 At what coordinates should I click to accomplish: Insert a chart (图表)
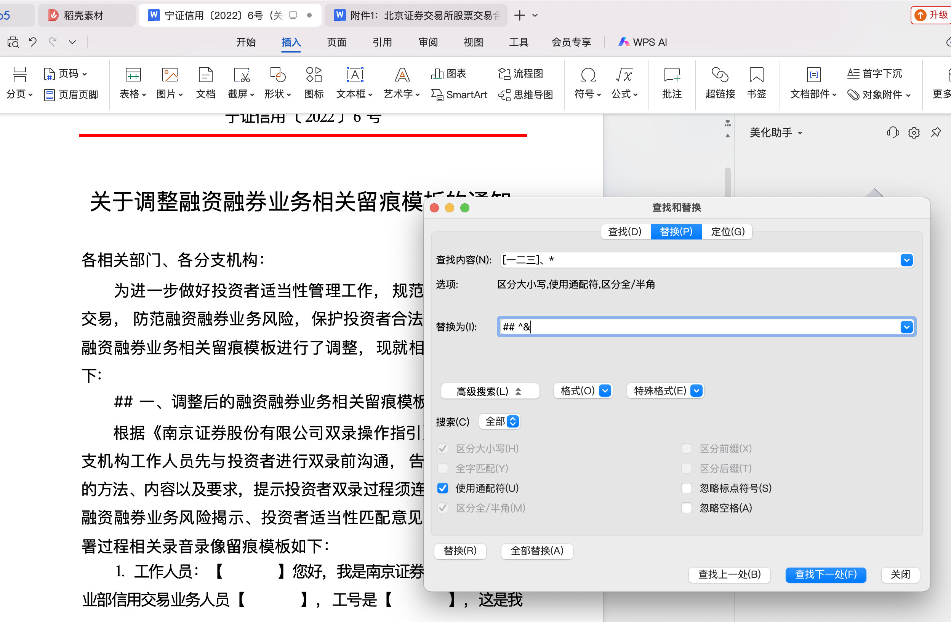tap(448, 73)
